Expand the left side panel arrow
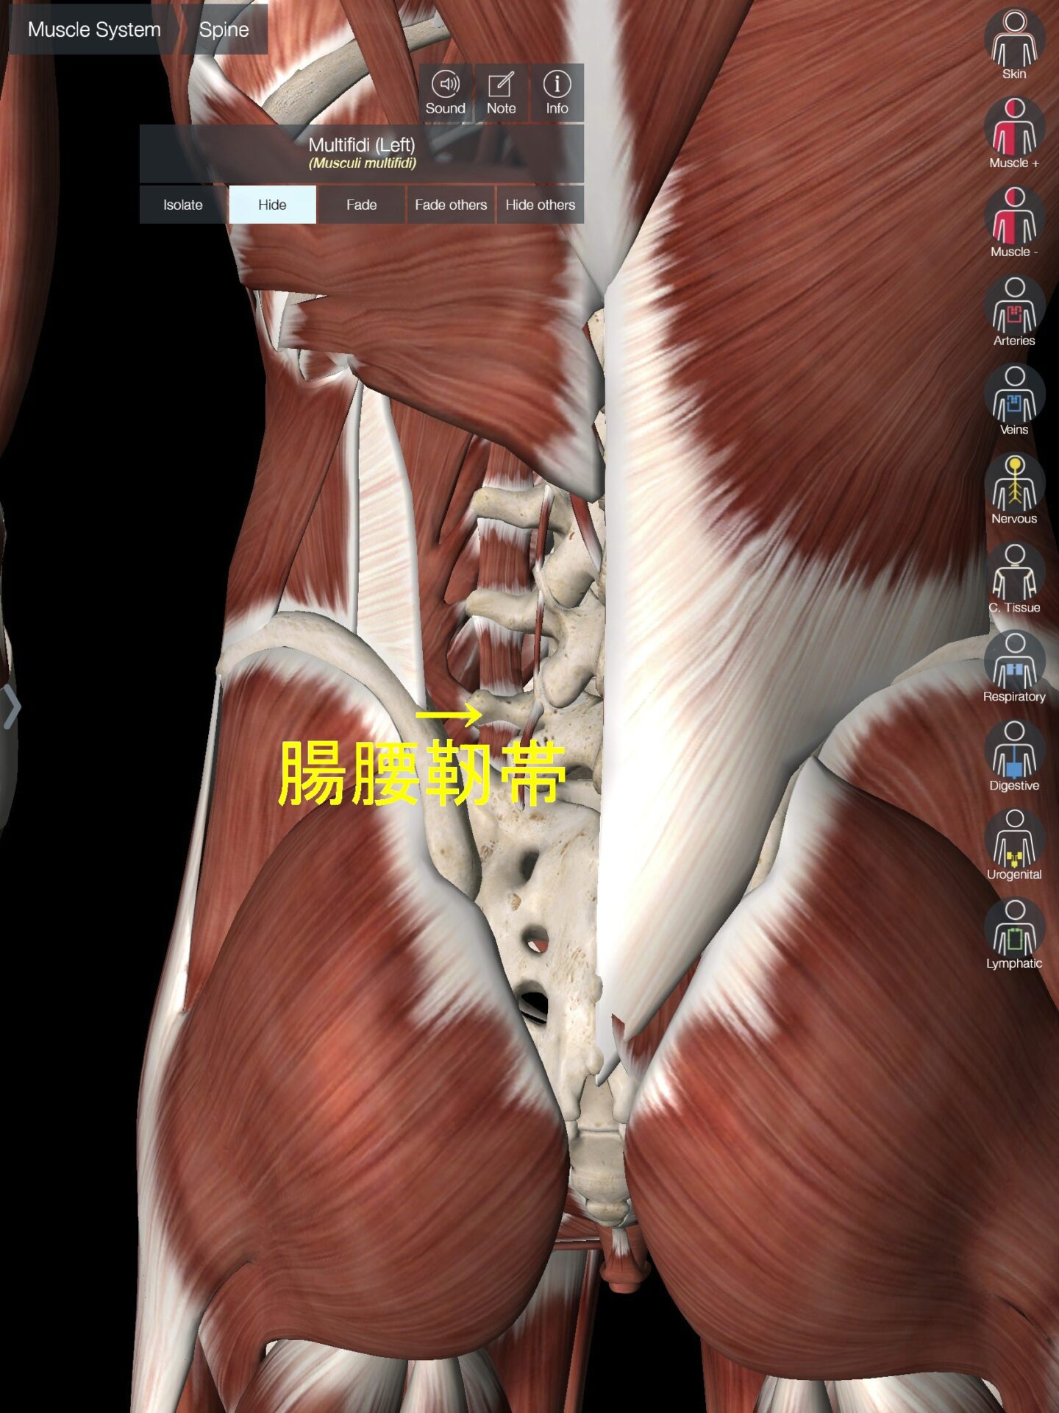The height and width of the screenshot is (1413, 1059). coord(11,707)
